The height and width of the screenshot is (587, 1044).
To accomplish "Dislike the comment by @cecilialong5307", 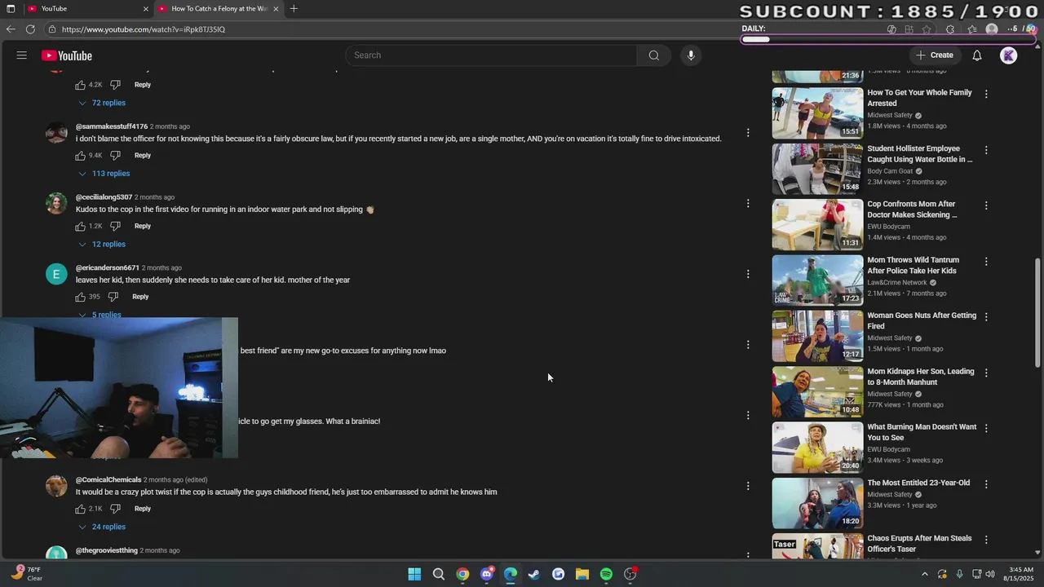I will coord(115,226).
